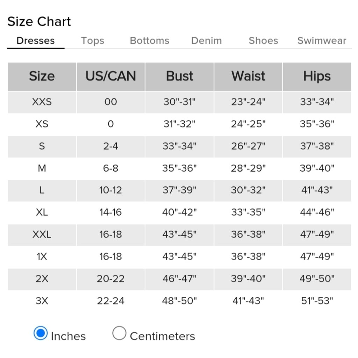The height and width of the screenshot is (358, 358).
Task: Click the Size Chart heading
Action: (x=39, y=22)
